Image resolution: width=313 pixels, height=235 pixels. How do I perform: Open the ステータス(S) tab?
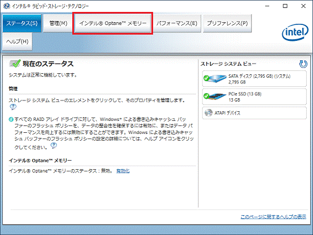tap(22, 23)
